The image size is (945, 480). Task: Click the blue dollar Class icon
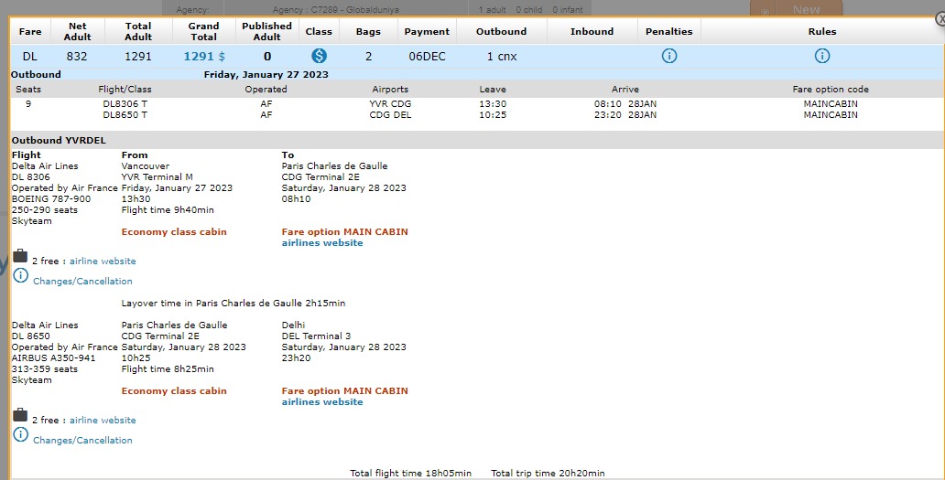(319, 57)
